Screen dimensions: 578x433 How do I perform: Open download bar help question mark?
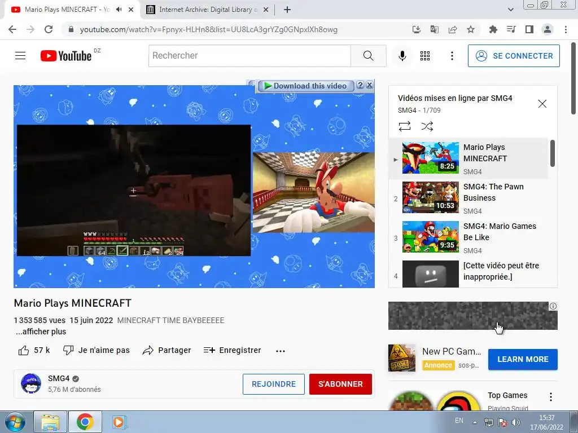point(360,85)
